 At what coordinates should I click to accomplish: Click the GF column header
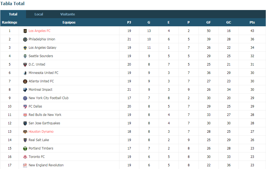click(209, 22)
